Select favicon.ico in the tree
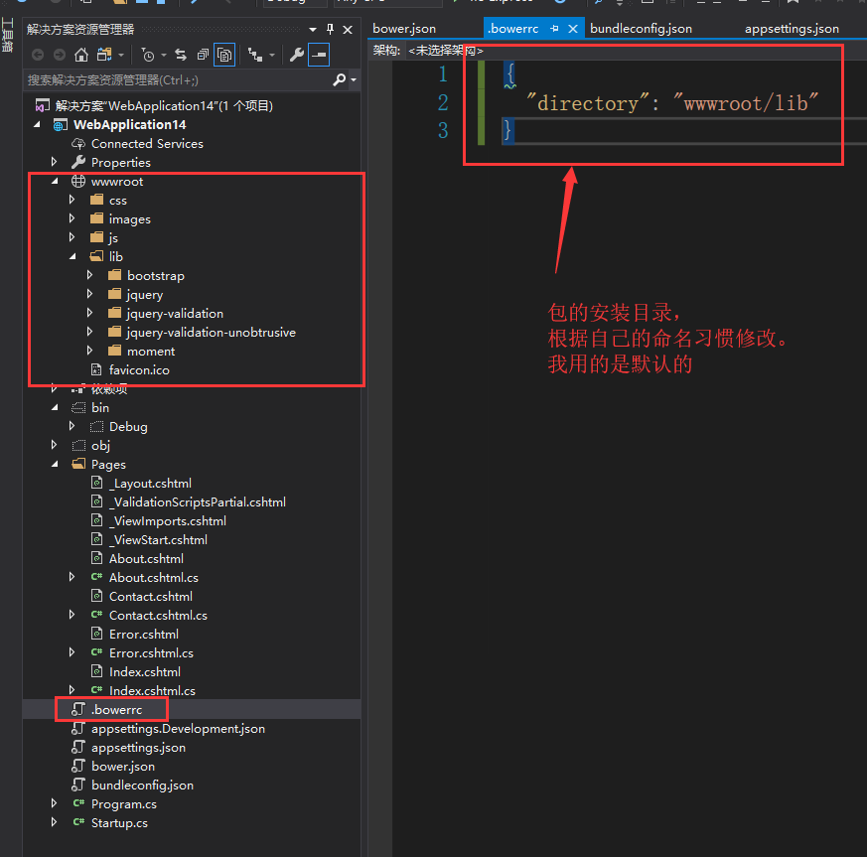The width and height of the screenshot is (867, 857). [x=139, y=370]
